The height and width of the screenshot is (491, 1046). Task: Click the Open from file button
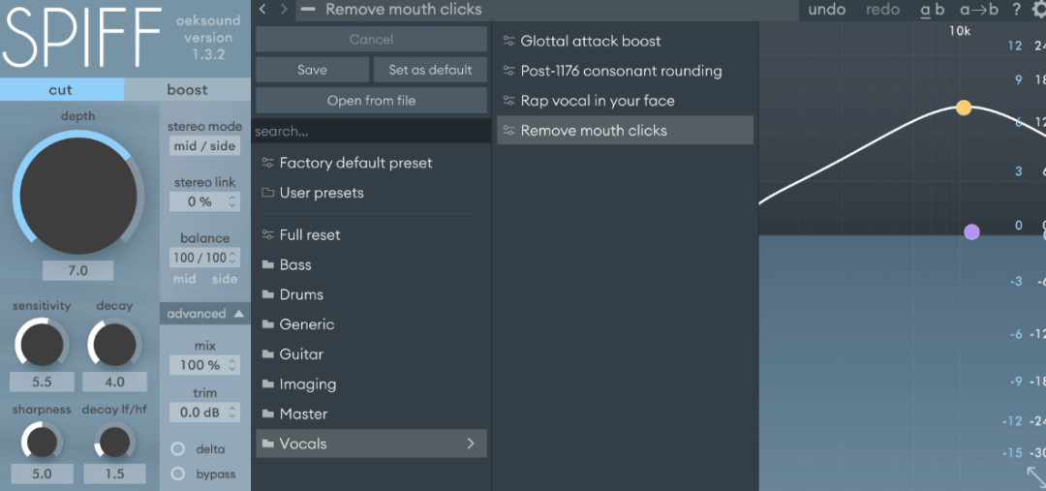click(x=371, y=101)
